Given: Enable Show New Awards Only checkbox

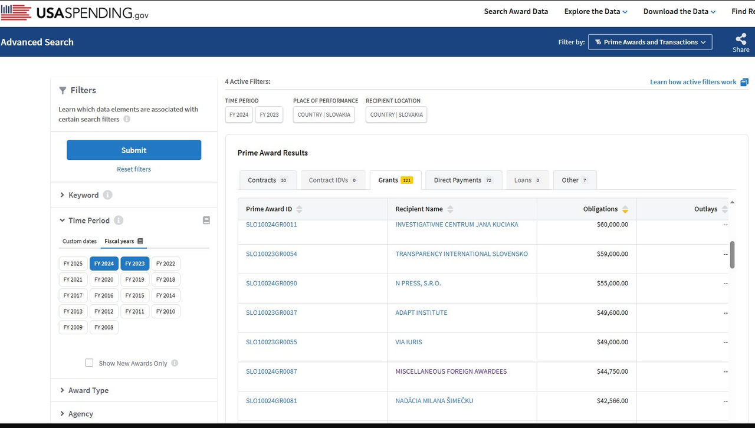Looking at the screenshot, I should (x=89, y=363).
